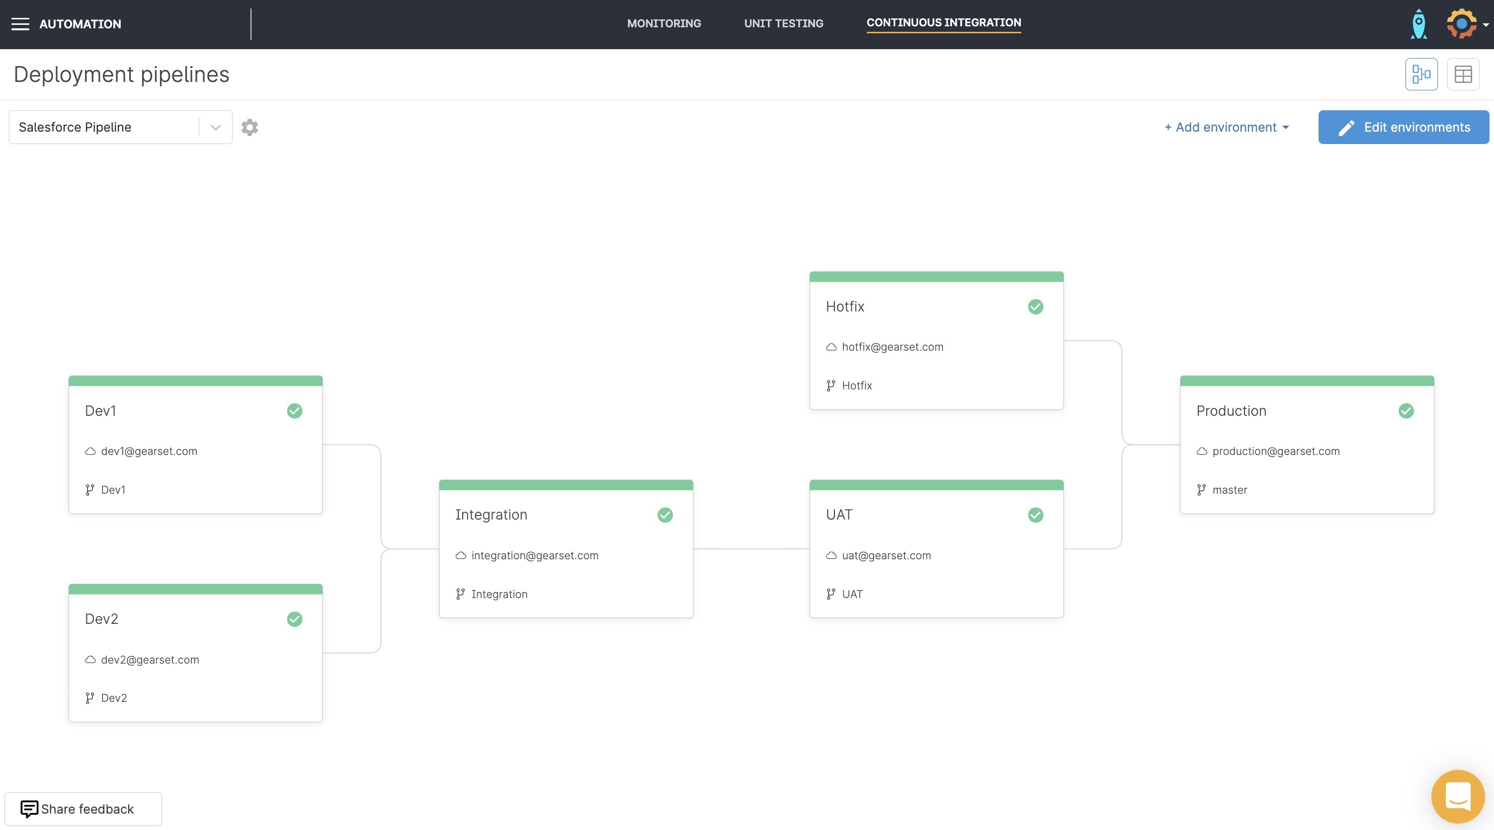Click Integration environment's green check icon
The height and width of the screenshot is (830, 1494).
click(664, 515)
